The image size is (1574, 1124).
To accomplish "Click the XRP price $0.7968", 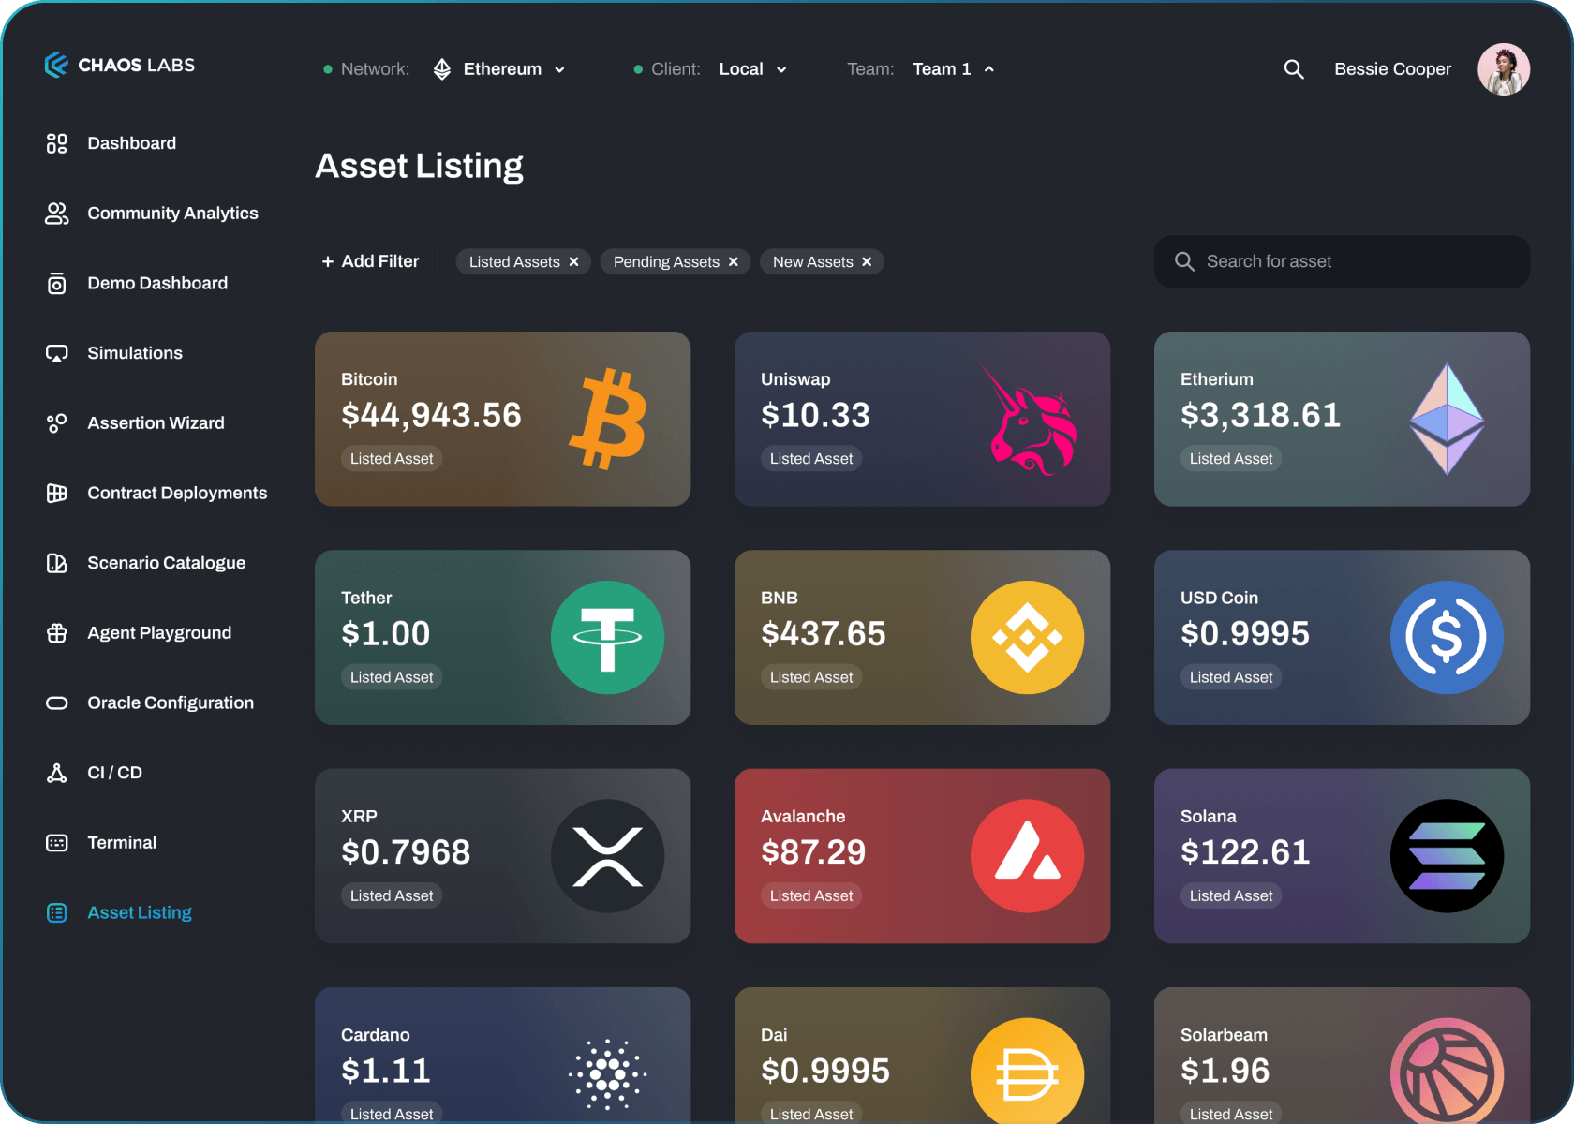I will click(406, 852).
